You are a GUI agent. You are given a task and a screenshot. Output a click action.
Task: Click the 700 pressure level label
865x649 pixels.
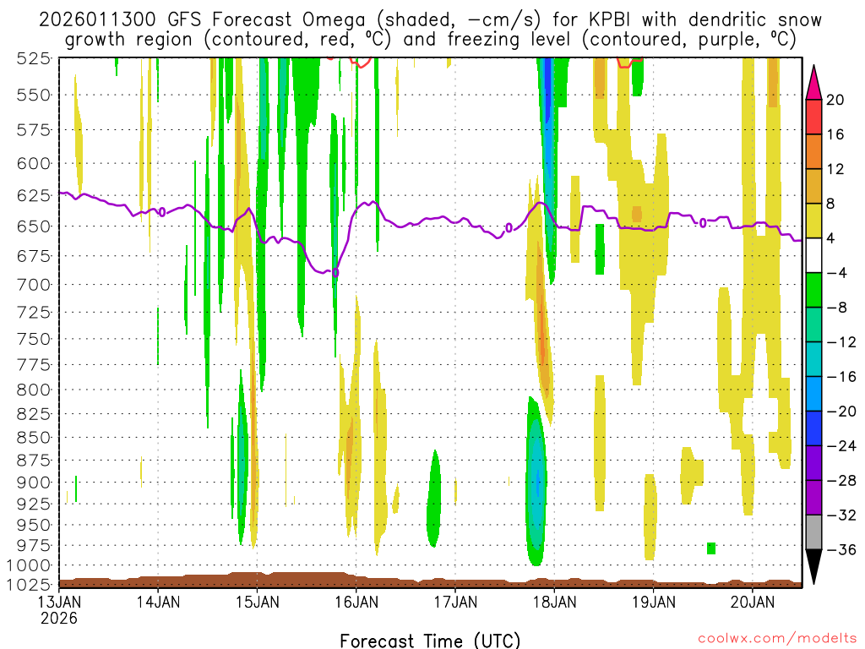[34, 285]
